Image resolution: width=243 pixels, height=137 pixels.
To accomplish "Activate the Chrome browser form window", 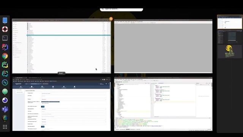I will point(62,104).
